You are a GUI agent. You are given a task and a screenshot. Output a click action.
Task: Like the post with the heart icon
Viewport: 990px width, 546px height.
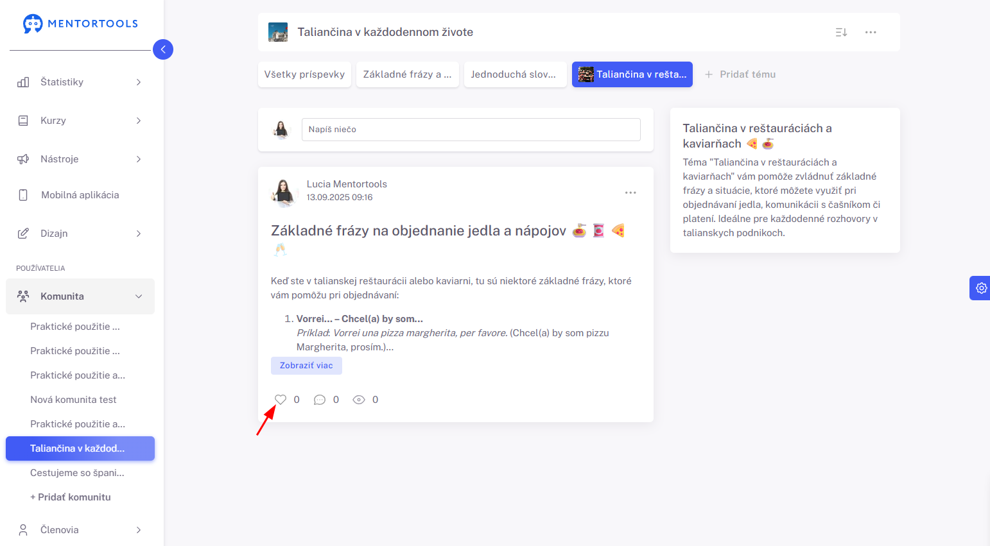tap(281, 400)
